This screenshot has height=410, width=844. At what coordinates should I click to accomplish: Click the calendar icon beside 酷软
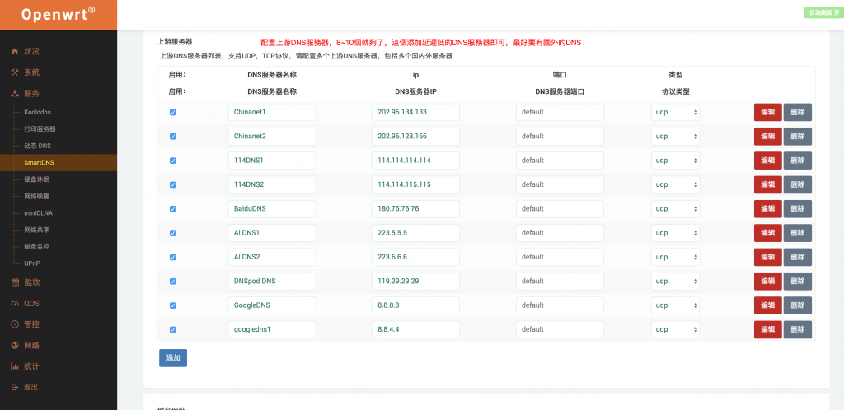click(15, 282)
